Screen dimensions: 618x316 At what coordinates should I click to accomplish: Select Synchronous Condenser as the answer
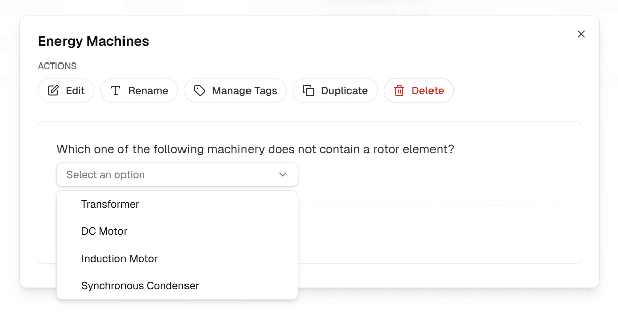pyautogui.click(x=140, y=286)
